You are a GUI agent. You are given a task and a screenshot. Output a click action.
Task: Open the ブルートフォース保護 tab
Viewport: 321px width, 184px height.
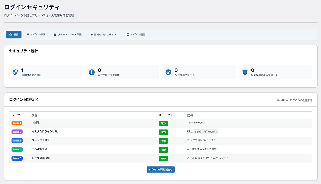click(x=67, y=35)
